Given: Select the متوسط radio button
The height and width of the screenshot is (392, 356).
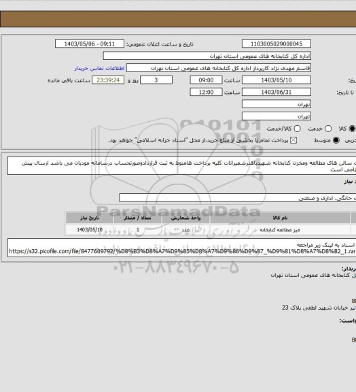Looking at the screenshot, I should (x=336, y=140).
